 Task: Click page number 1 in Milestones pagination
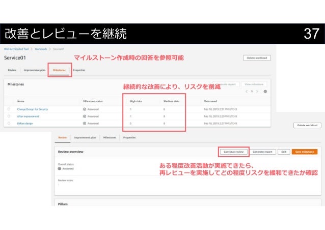[252, 91]
